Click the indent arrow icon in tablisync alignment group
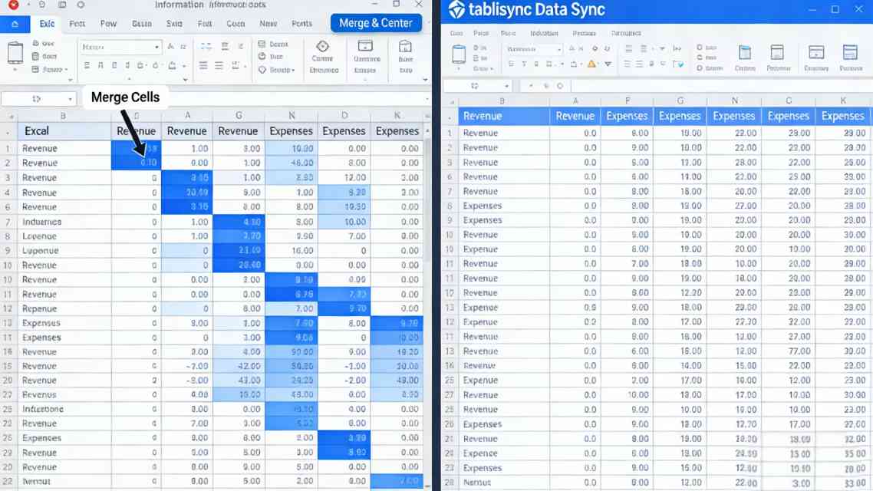The image size is (873, 491). (x=677, y=49)
